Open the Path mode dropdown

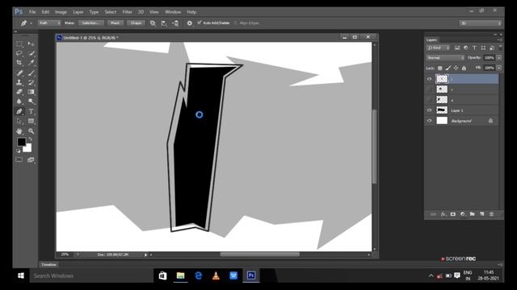pyautogui.click(x=50, y=23)
